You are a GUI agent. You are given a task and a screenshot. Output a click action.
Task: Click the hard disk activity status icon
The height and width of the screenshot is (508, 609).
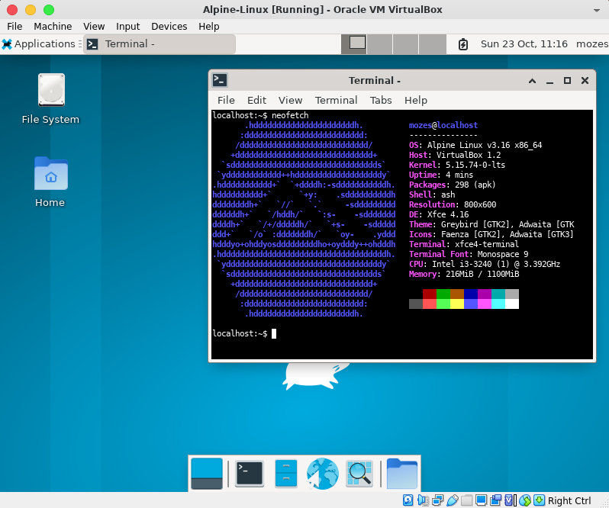pos(408,500)
